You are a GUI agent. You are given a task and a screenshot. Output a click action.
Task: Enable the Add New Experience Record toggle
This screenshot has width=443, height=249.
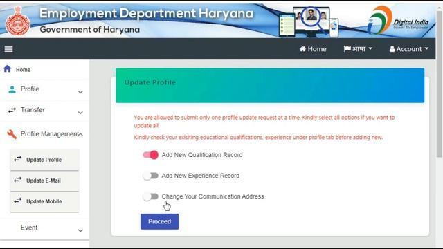(150, 176)
